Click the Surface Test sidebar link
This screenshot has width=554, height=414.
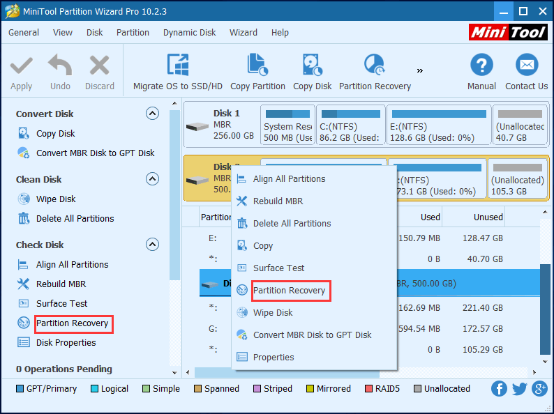62,303
